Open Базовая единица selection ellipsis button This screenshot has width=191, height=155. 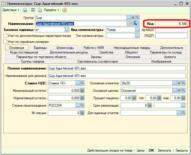click(x=67, y=30)
